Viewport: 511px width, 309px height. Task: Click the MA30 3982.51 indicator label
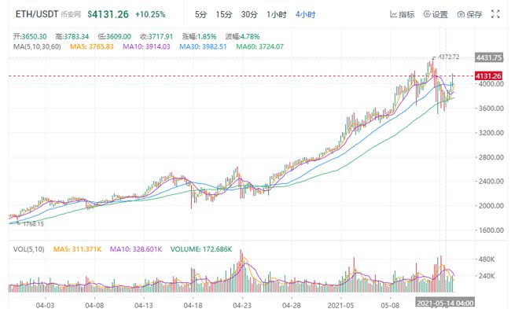pyautogui.click(x=203, y=46)
